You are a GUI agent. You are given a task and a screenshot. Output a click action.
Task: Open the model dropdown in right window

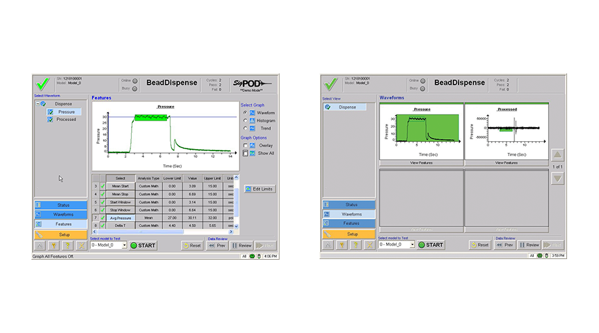click(411, 245)
